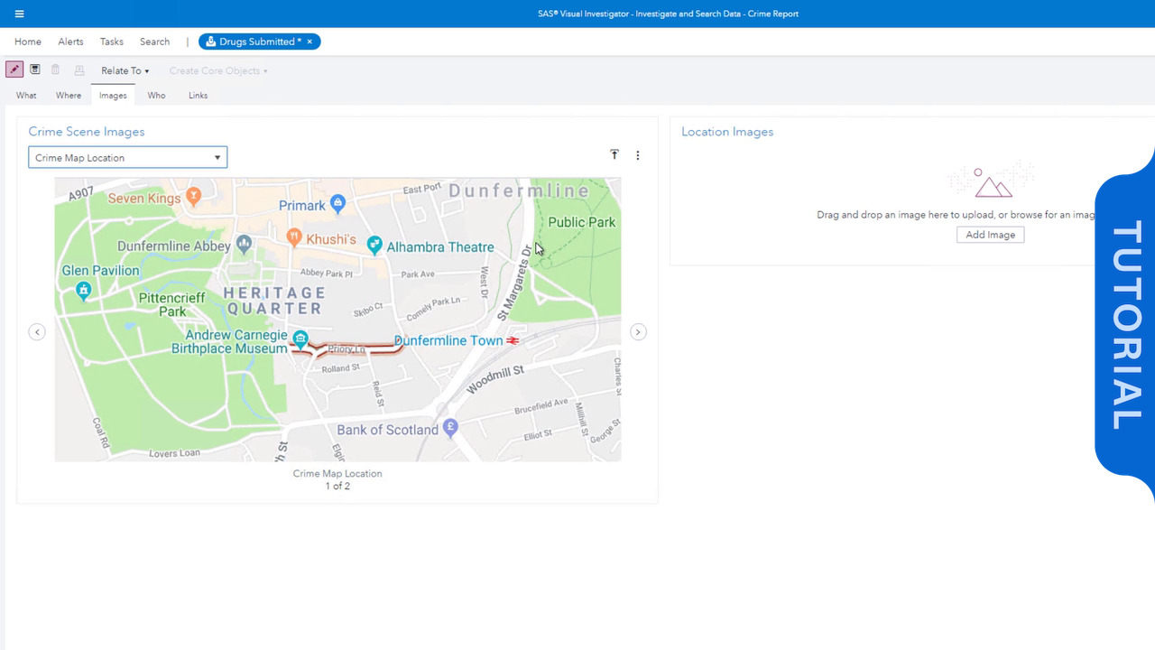Close the Drugs Submitted tab
Viewport: 1155px width, 650px height.
(x=310, y=42)
